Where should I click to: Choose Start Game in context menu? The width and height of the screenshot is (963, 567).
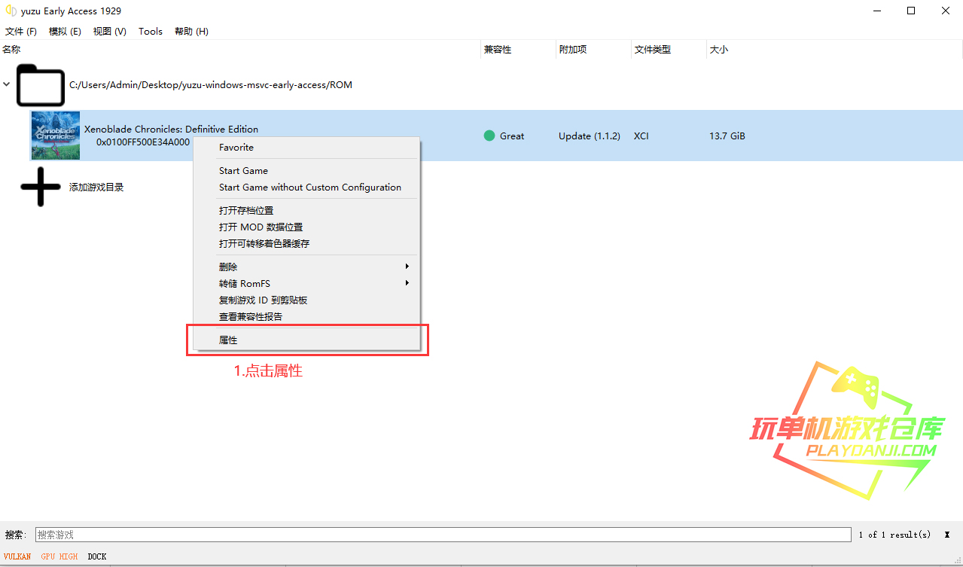point(243,171)
